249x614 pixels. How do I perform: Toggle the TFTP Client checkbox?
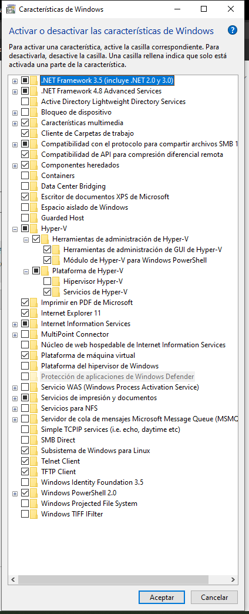point(25,471)
